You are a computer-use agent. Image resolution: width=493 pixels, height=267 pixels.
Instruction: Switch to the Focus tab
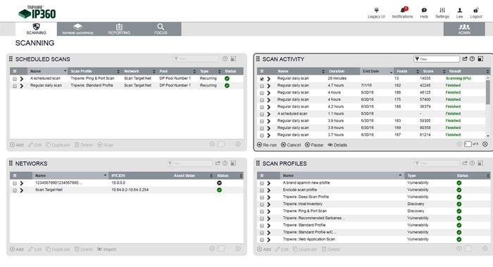click(x=161, y=29)
